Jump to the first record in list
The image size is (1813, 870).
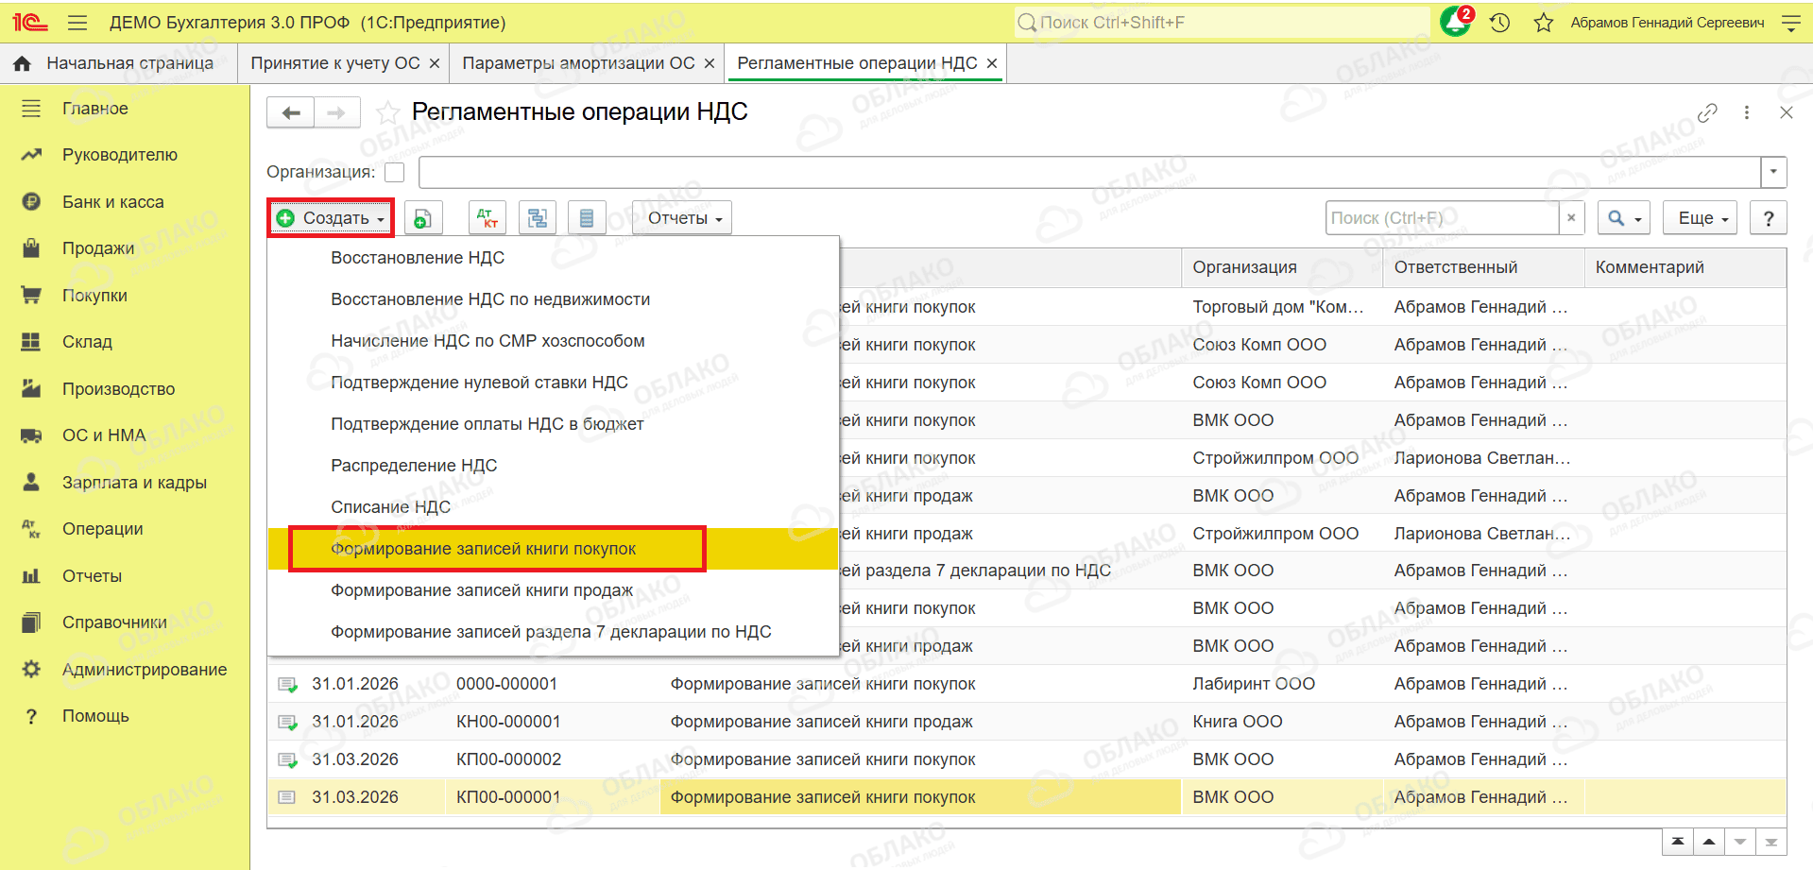pos(1677,842)
